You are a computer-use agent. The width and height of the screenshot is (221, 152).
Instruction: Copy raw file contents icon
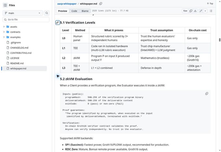click(x=191, y=11)
